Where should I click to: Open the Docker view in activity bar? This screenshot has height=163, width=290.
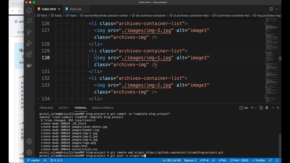pyautogui.click(x=29, y=65)
